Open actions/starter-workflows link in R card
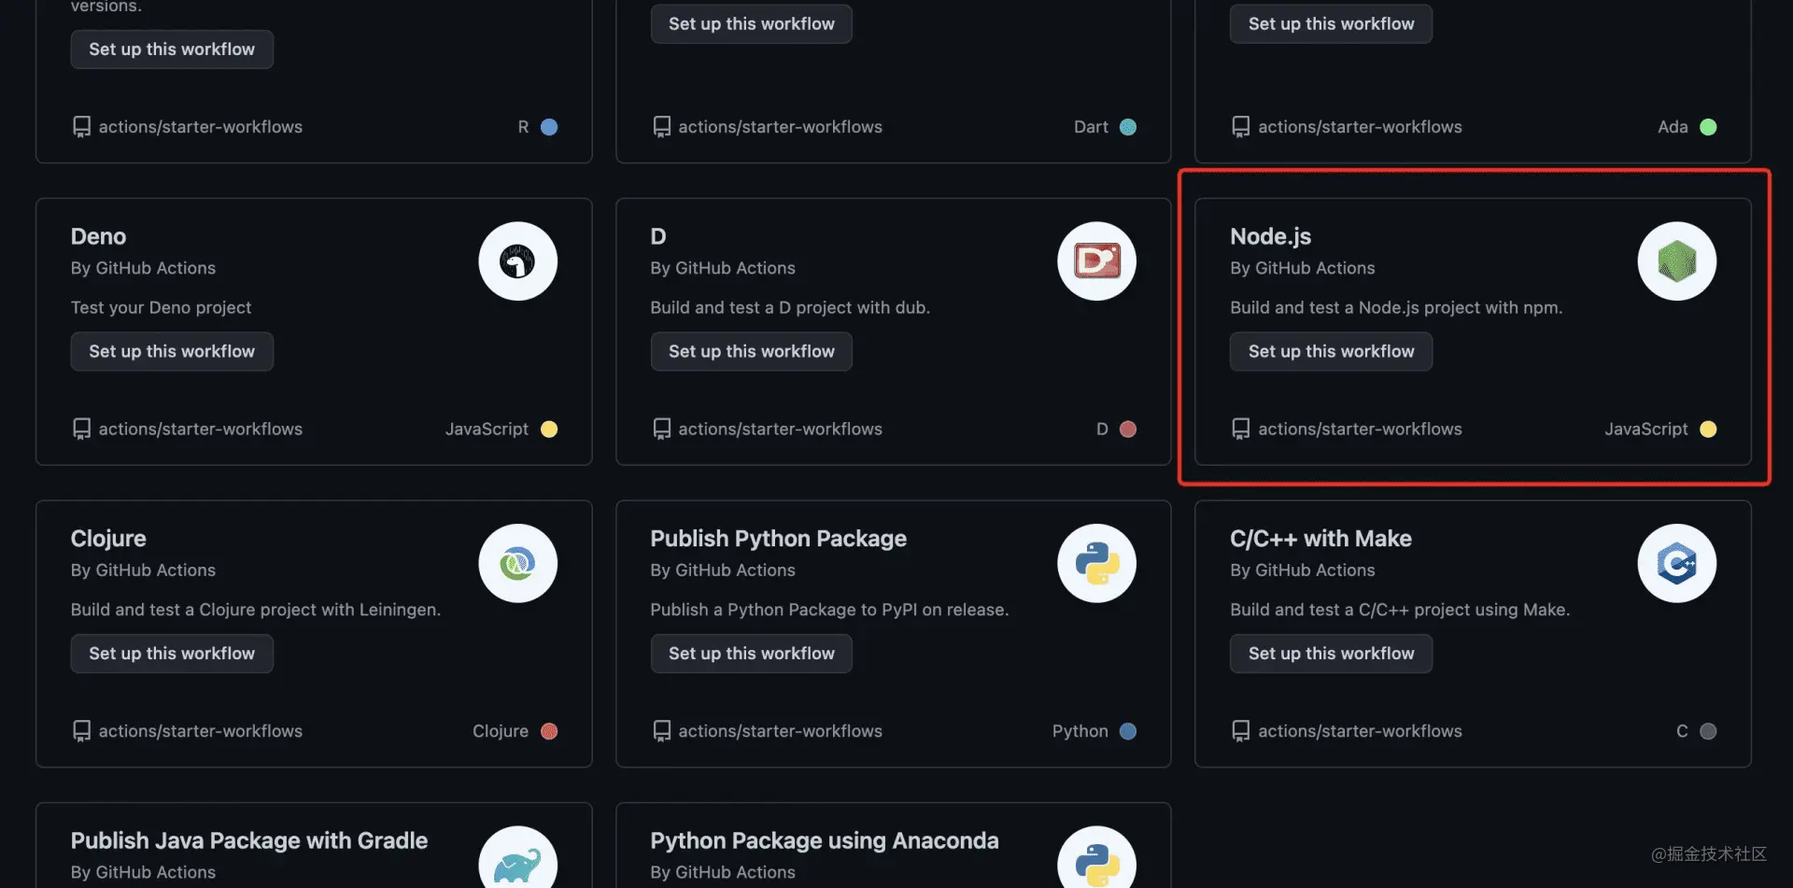 [x=201, y=127]
